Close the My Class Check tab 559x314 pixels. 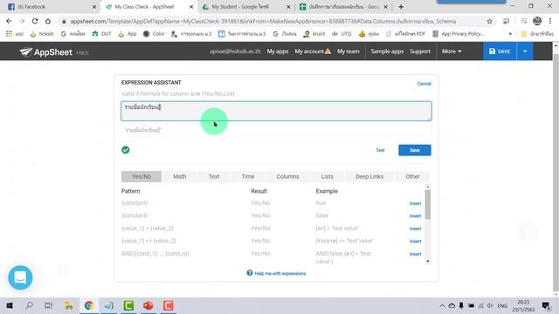pyautogui.click(x=191, y=7)
